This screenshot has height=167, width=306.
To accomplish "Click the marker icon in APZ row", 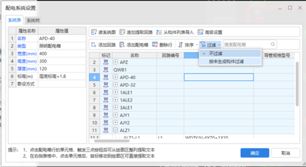I will click(x=106, y=62).
